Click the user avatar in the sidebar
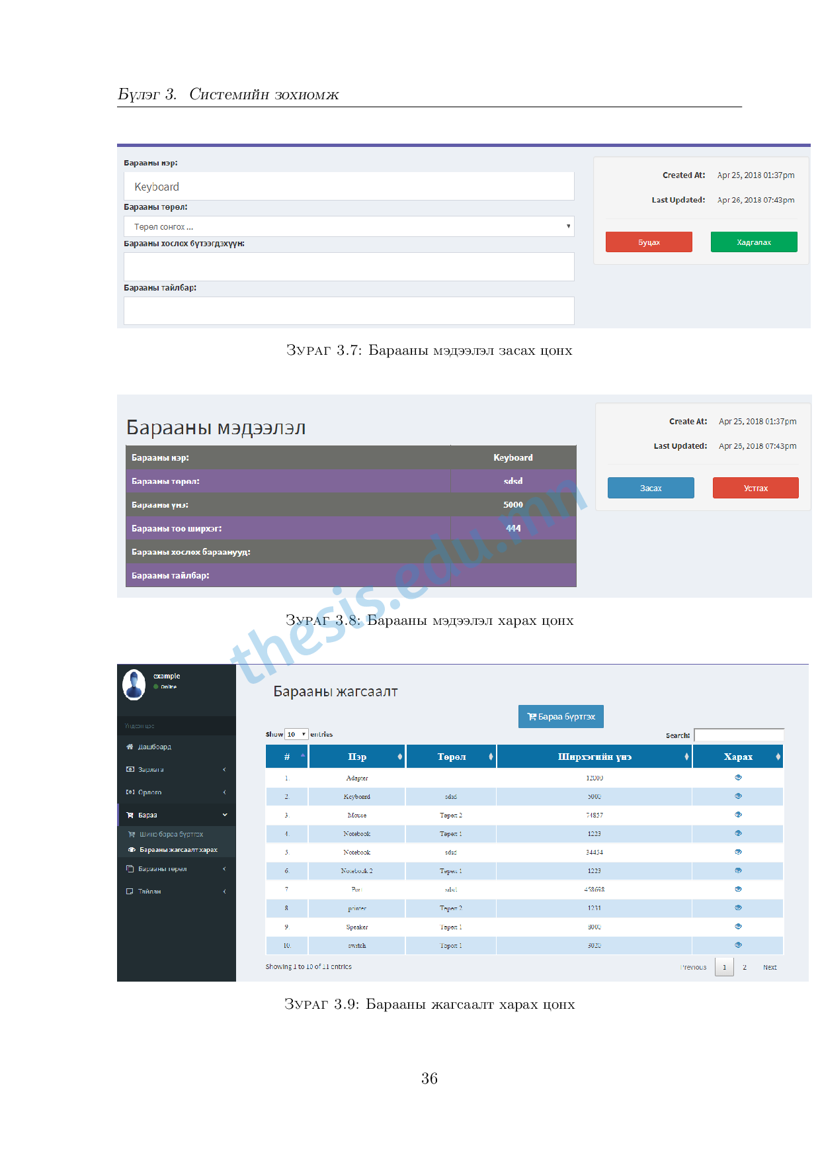The height and width of the screenshot is (1161, 820). 134,684
